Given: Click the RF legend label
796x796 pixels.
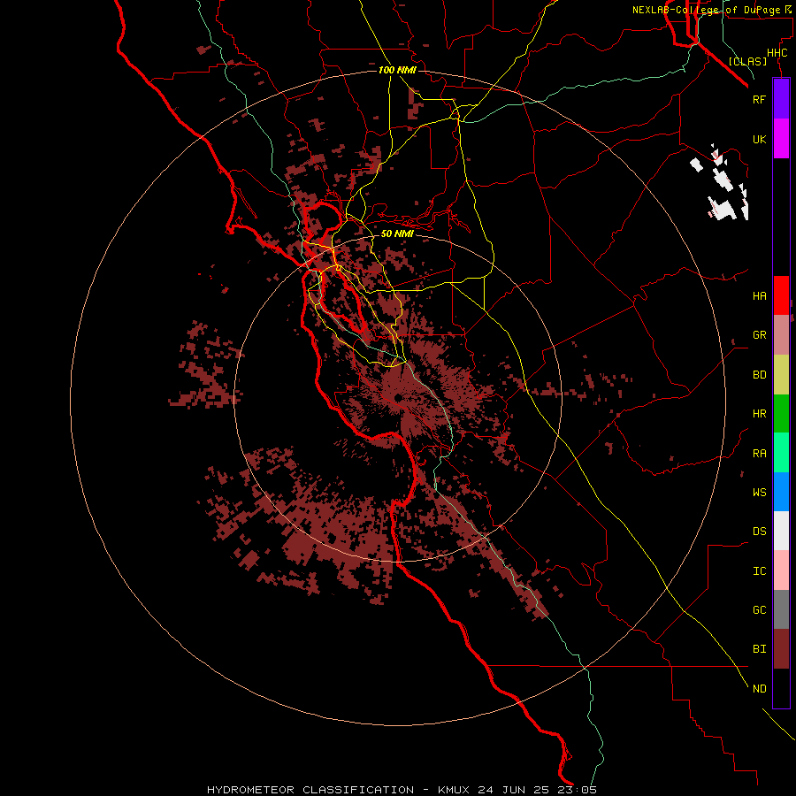Looking at the screenshot, I should point(759,99).
